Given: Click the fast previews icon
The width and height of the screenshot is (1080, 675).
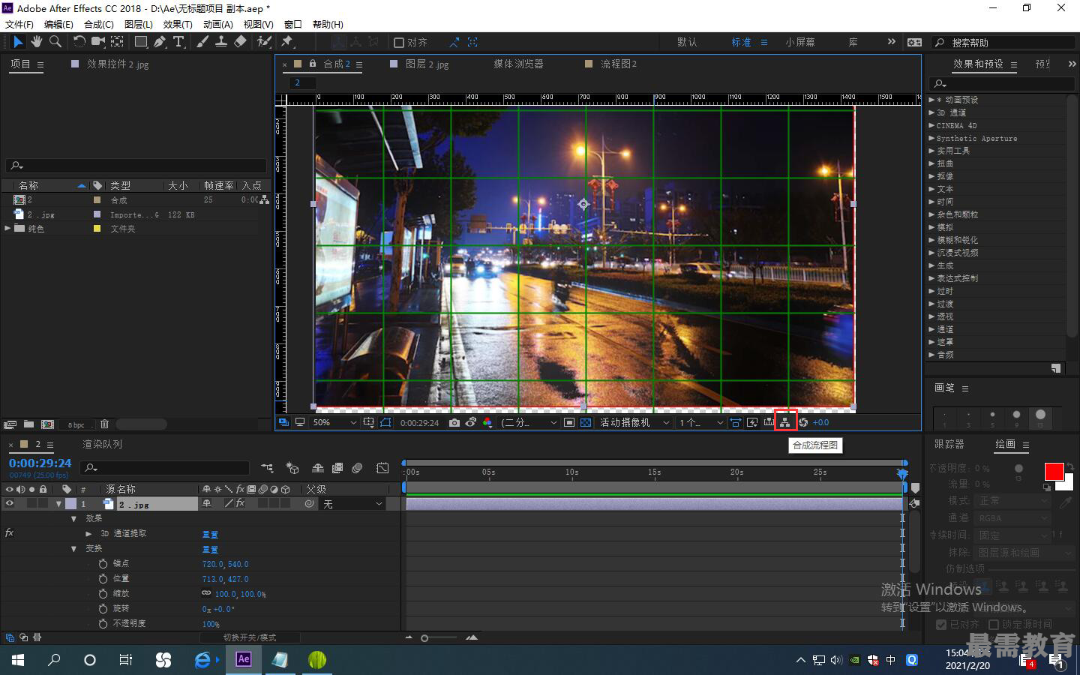Looking at the screenshot, I should tap(751, 422).
